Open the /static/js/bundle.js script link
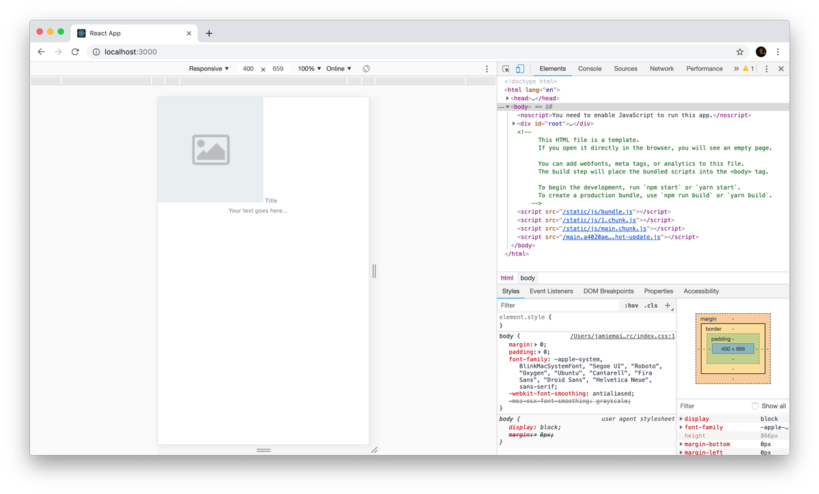Viewport: 819px width, 494px height. pyautogui.click(x=597, y=212)
